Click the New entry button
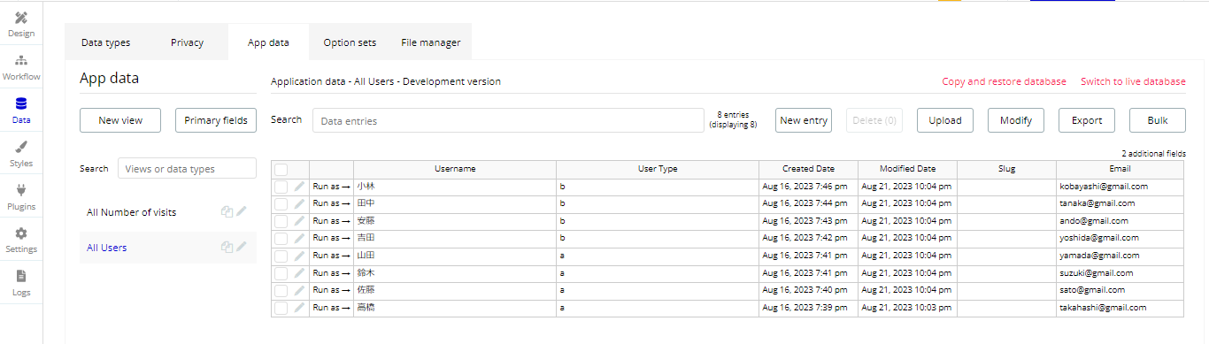Screen dimensions: 1209x344 [x=804, y=120]
